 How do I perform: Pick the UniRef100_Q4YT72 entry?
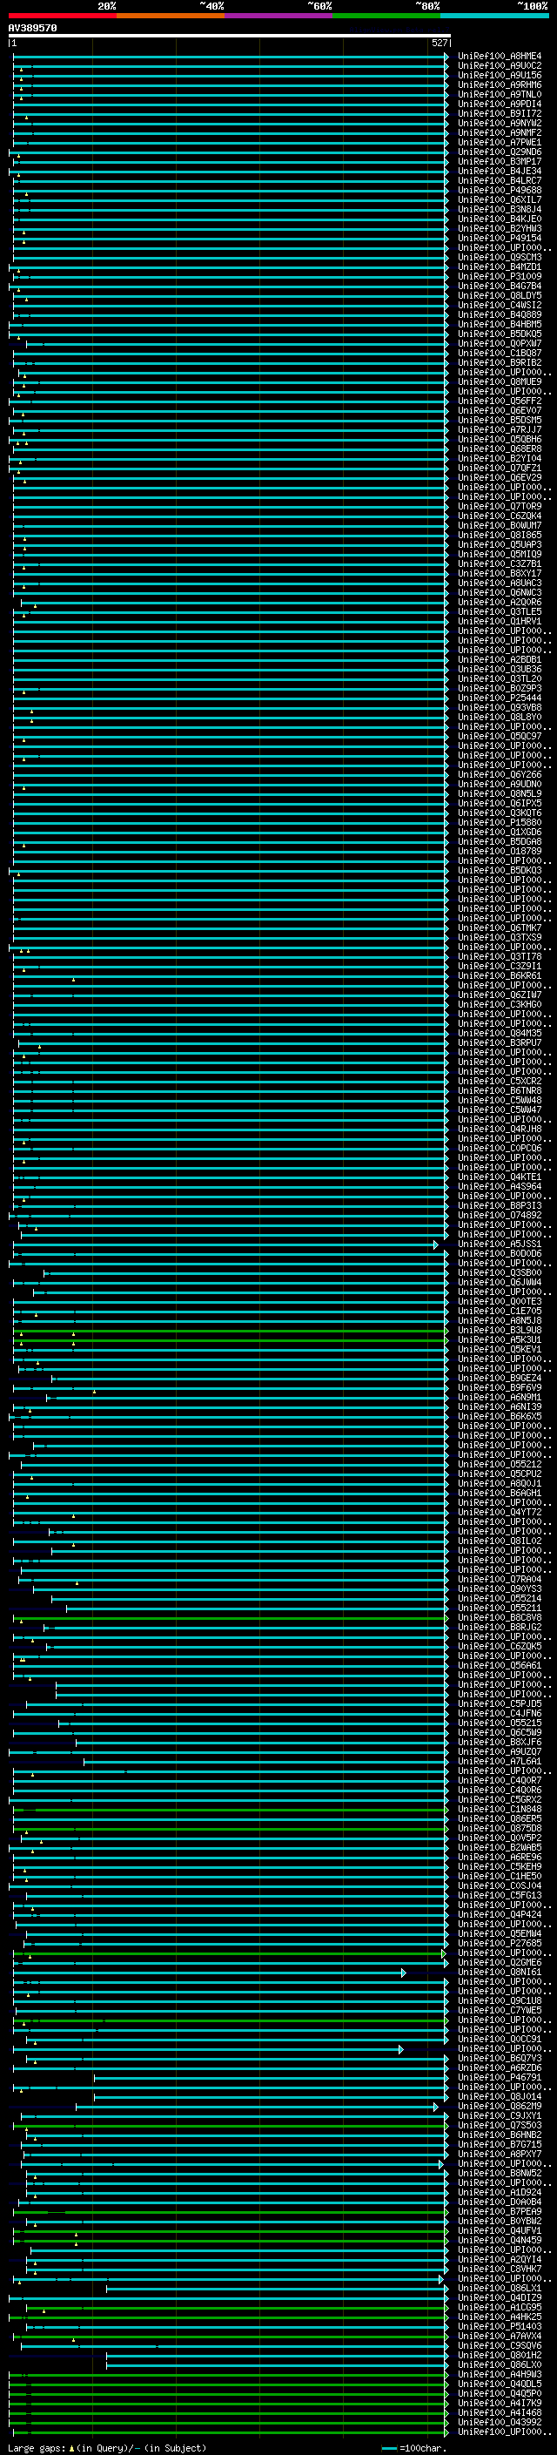click(x=499, y=1513)
